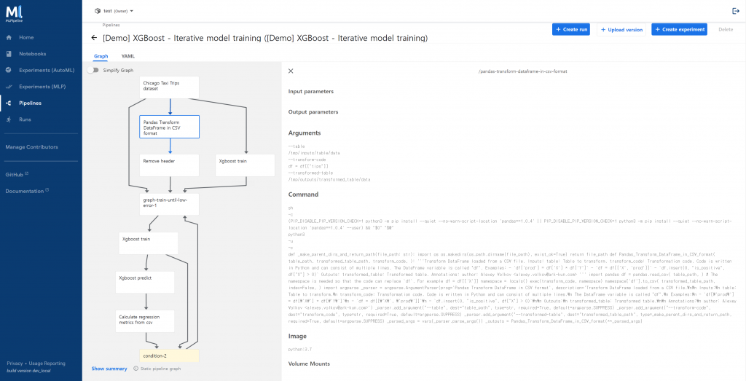The height and width of the screenshot is (381, 746).
Task: Close the pandas-transform side panel
Action: 291,71
